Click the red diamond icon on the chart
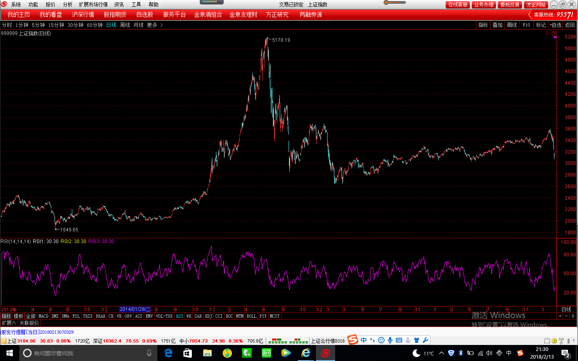The width and height of the screenshot is (578, 361). pyautogui.click(x=547, y=33)
